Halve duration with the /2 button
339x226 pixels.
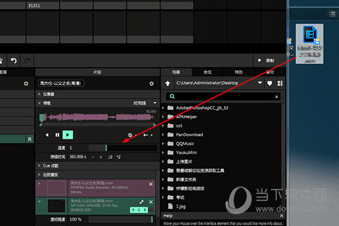(x=110, y=157)
